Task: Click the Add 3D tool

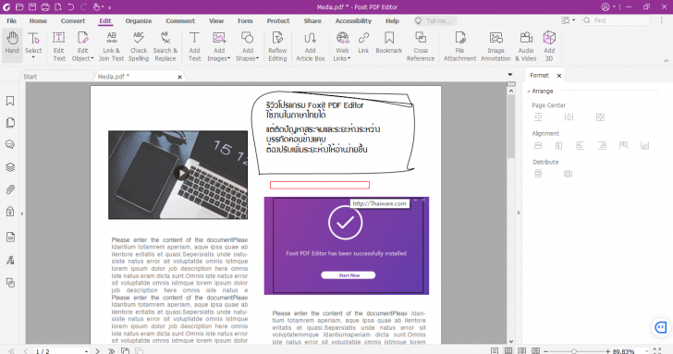Action: click(549, 46)
